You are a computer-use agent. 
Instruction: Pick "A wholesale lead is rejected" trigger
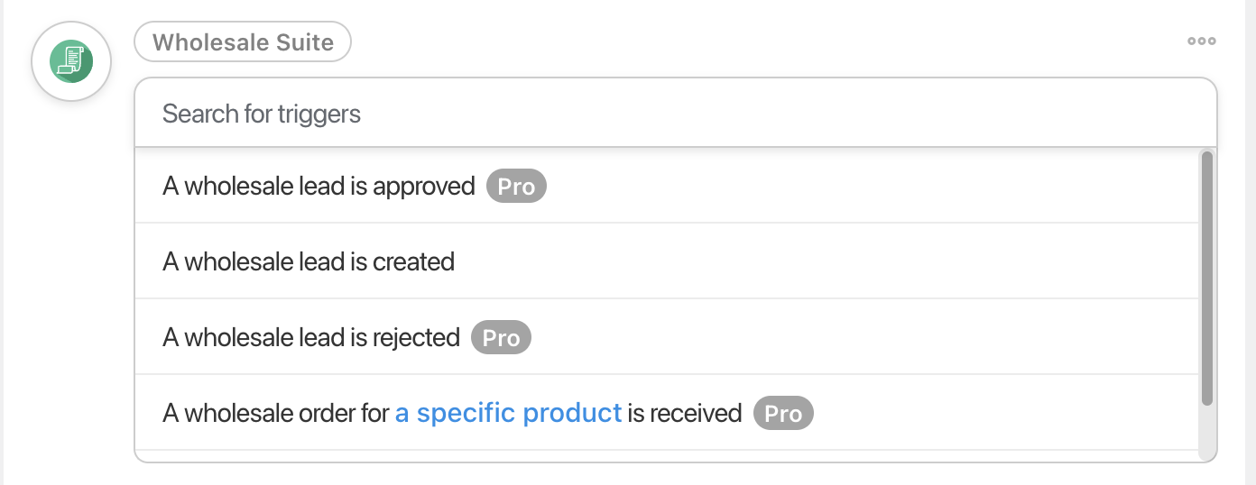(x=311, y=338)
